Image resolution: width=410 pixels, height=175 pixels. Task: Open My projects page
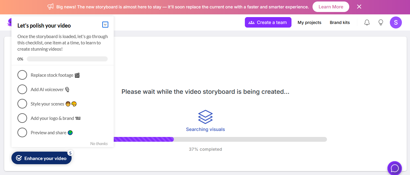(309, 22)
